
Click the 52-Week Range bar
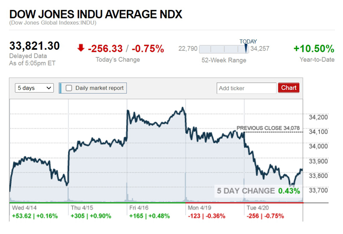(223, 48)
